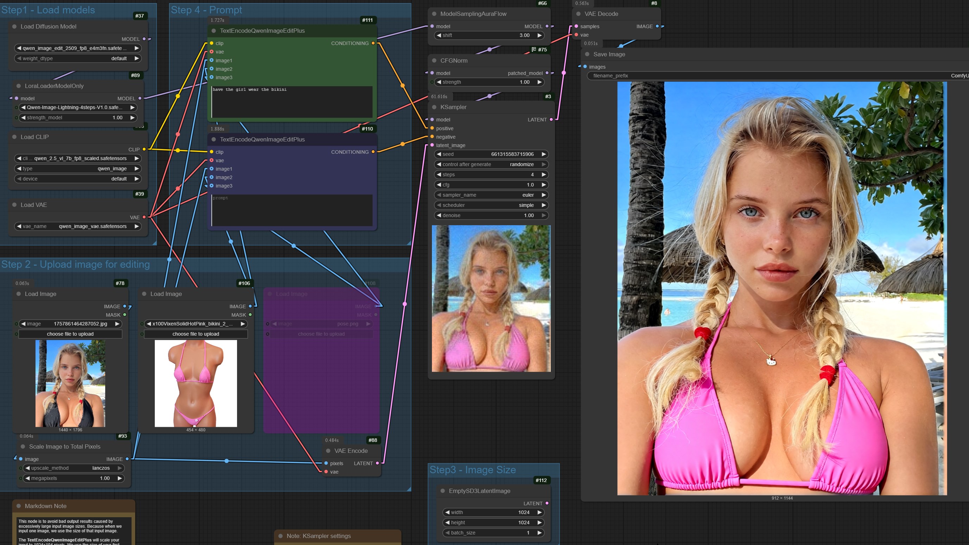Screen dimensions: 969x545
Task: Collapse the Load Diffusion Model node via its title dot
Action: coord(14,26)
